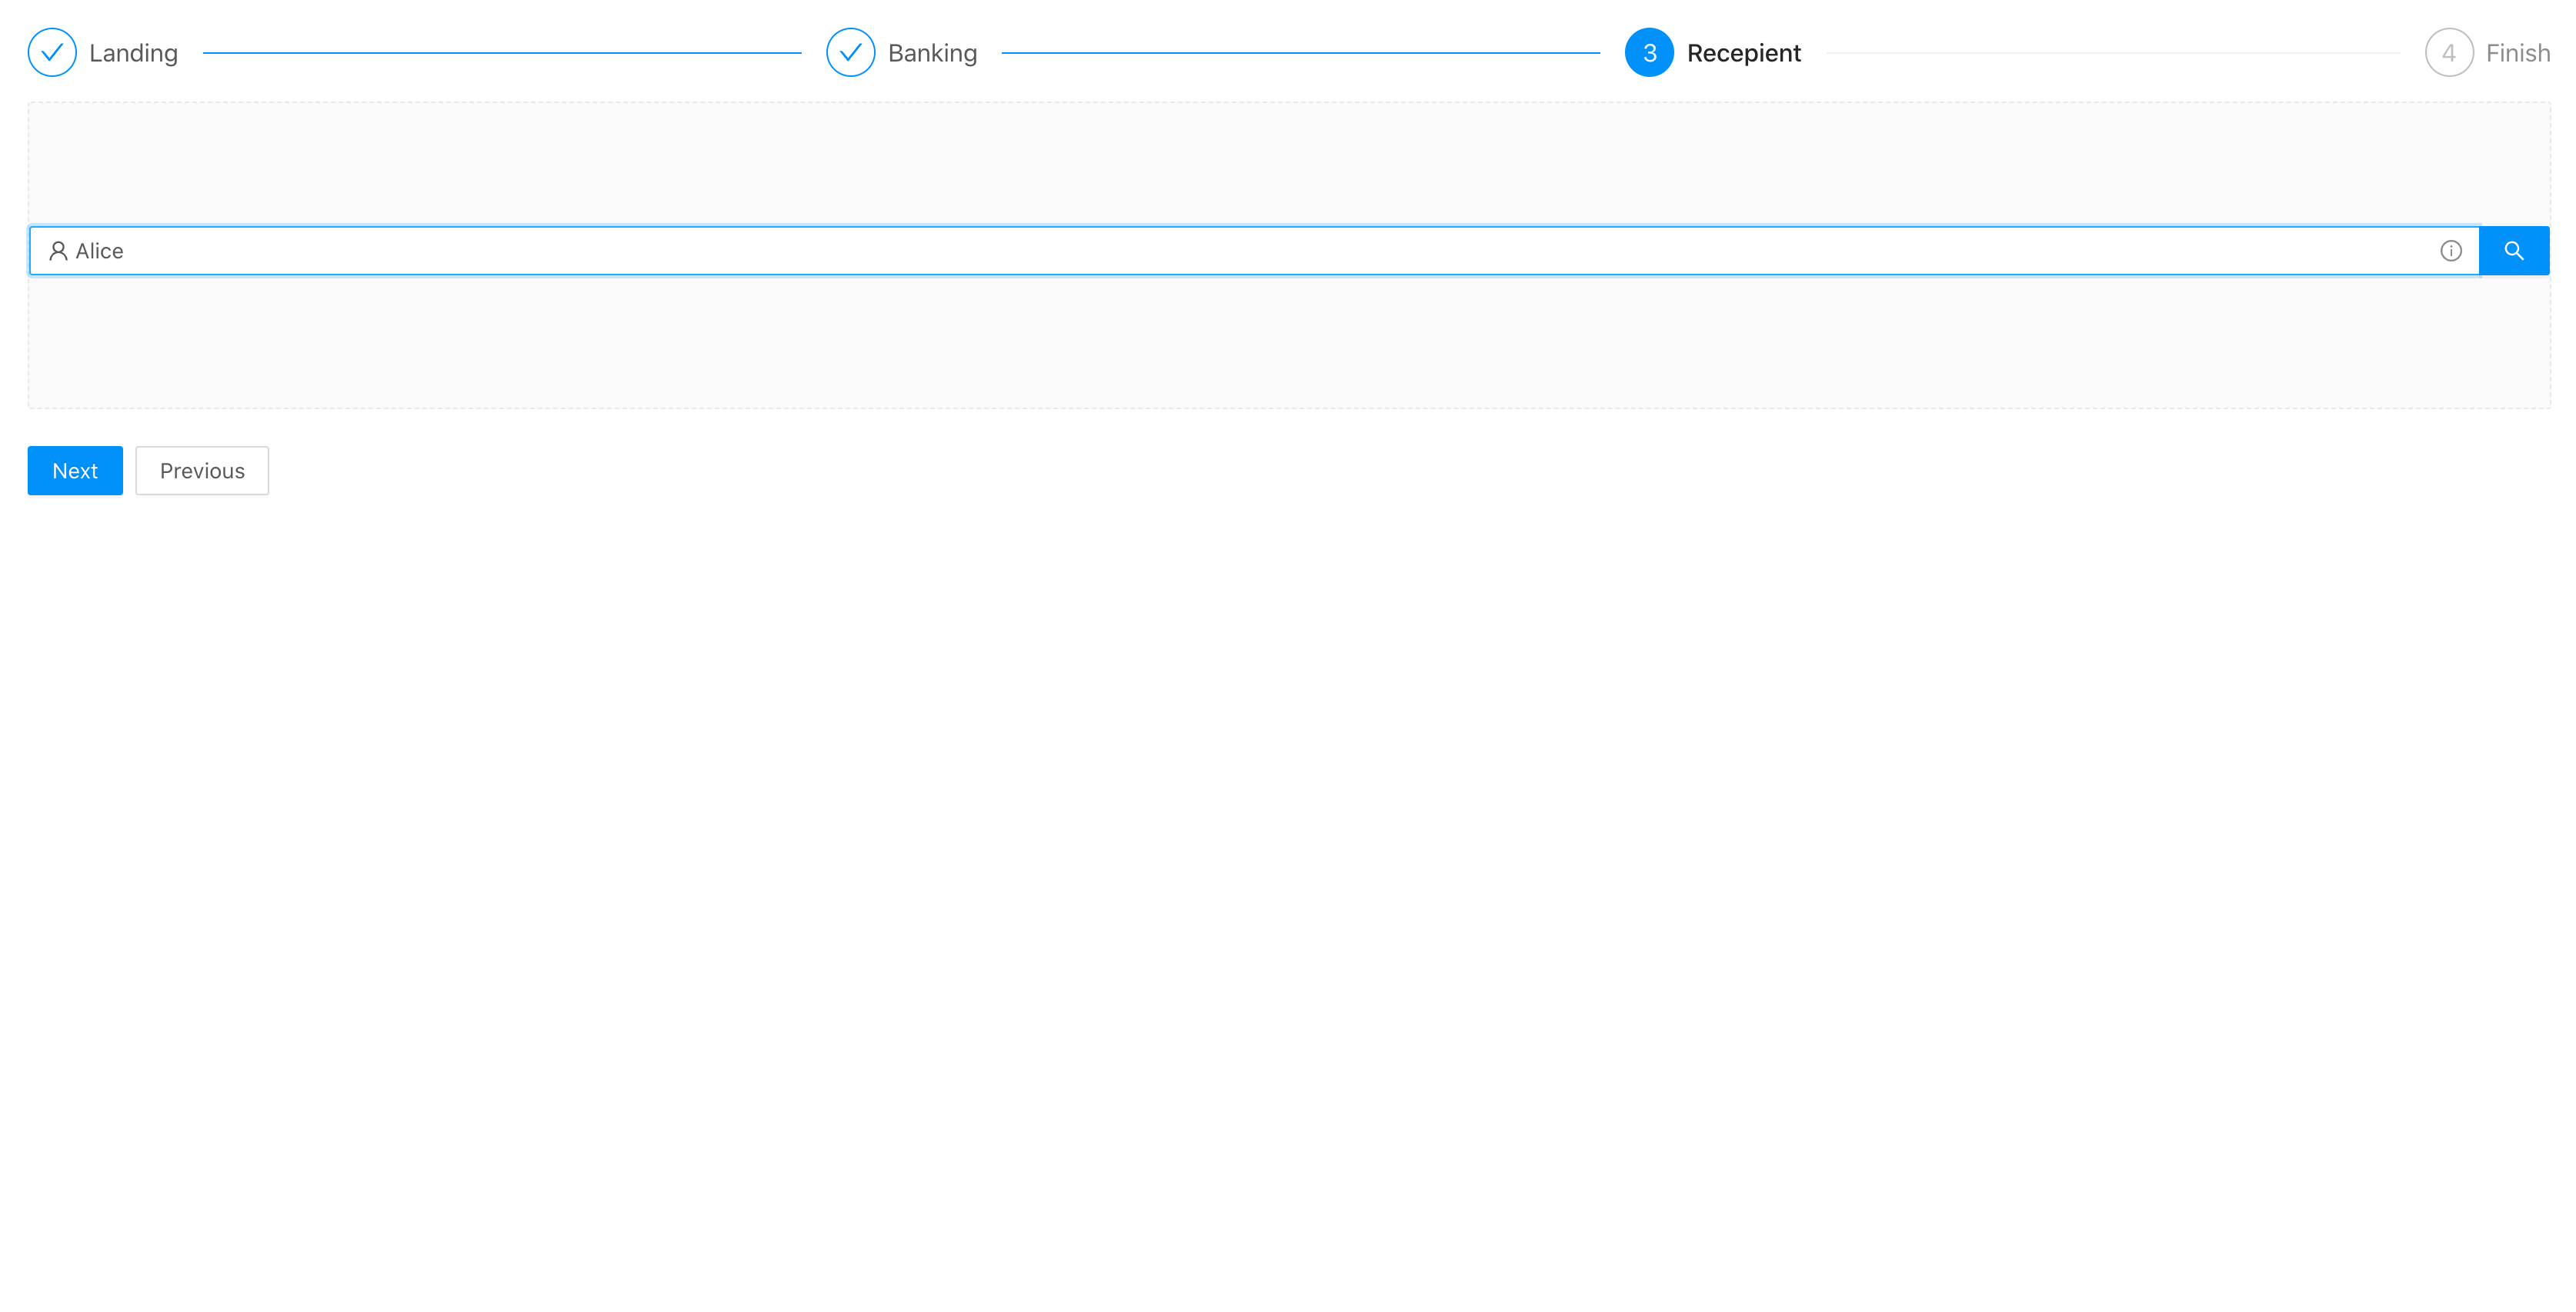2576x1312 pixels.
Task: Select the Recepient step label
Action: pos(1743,53)
